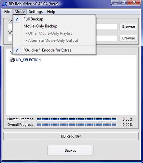The width and height of the screenshot is (143, 163).
Task: Click the Browse button for source path
Action: point(129,26)
